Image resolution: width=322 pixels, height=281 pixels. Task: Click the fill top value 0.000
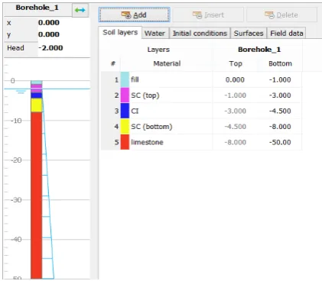click(235, 79)
